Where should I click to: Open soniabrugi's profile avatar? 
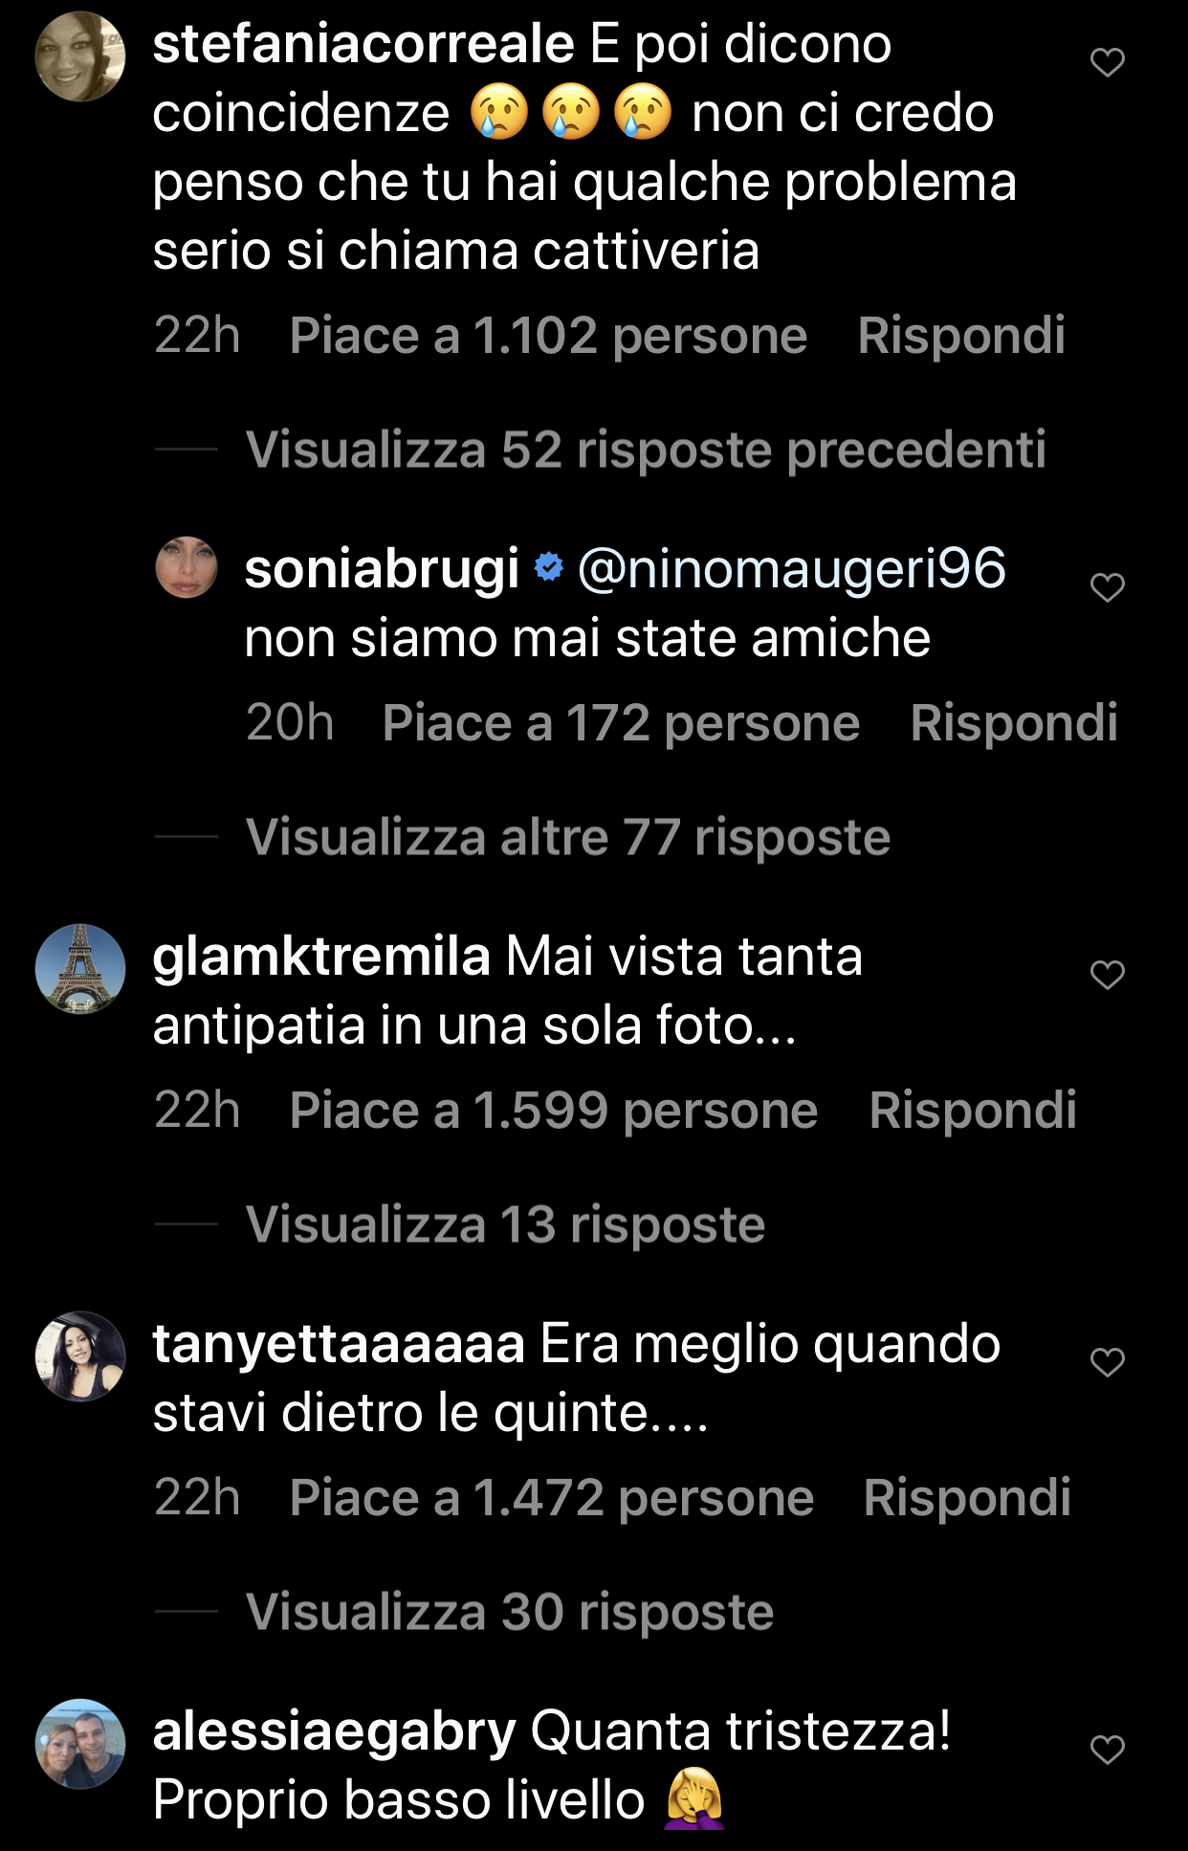click(187, 567)
